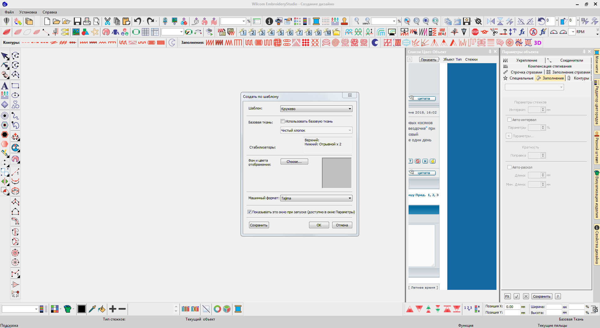Pick the eyedropper color tool
Screen dimensions: 600x328
pos(92,309)
